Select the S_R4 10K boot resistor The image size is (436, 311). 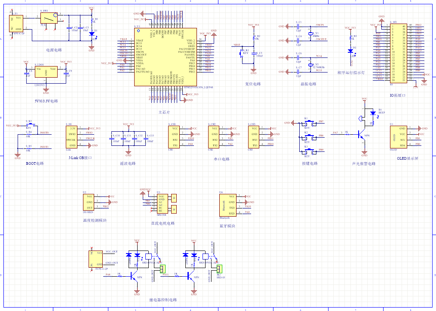(28, 134)
